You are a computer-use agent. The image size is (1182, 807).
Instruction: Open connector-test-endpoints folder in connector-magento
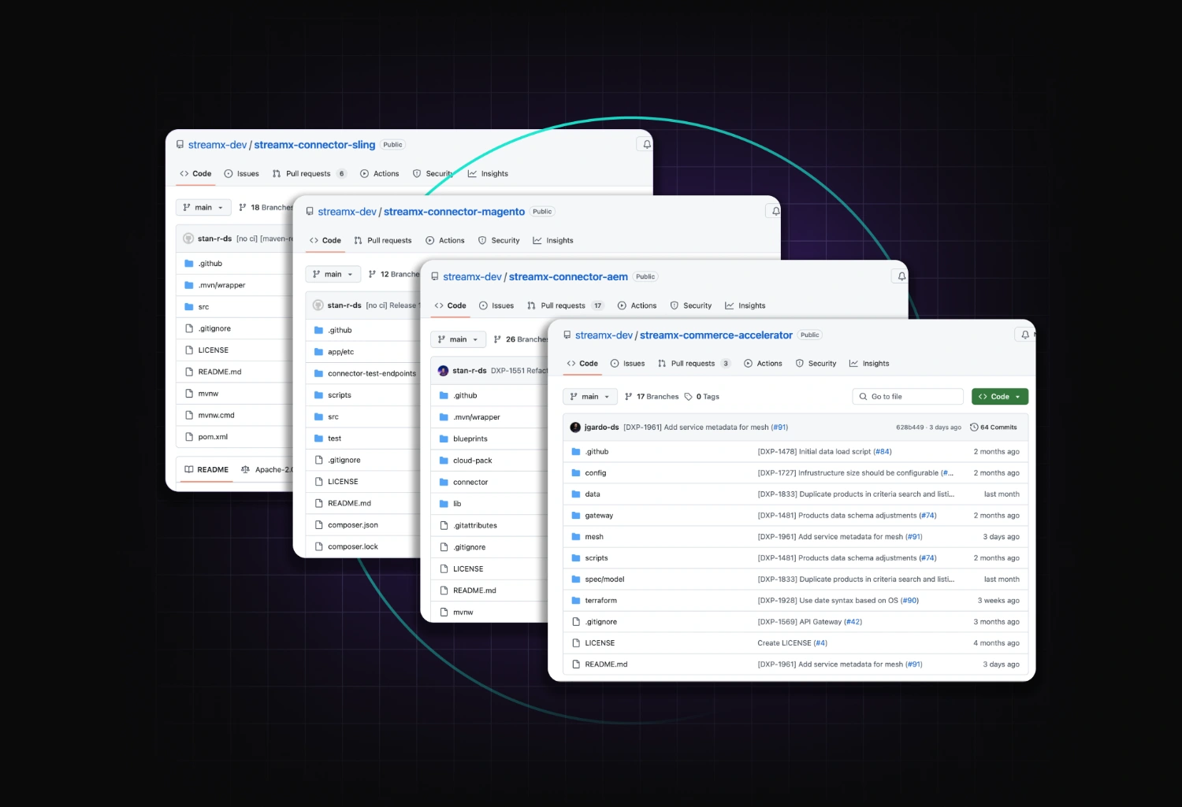pyautogui.click(x=372, y=373)
